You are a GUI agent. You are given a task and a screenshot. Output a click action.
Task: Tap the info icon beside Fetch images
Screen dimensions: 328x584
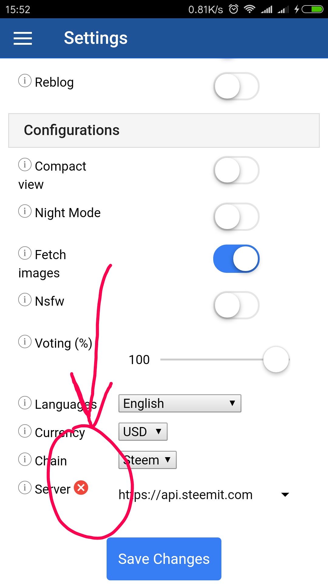(x=25, y=253)
